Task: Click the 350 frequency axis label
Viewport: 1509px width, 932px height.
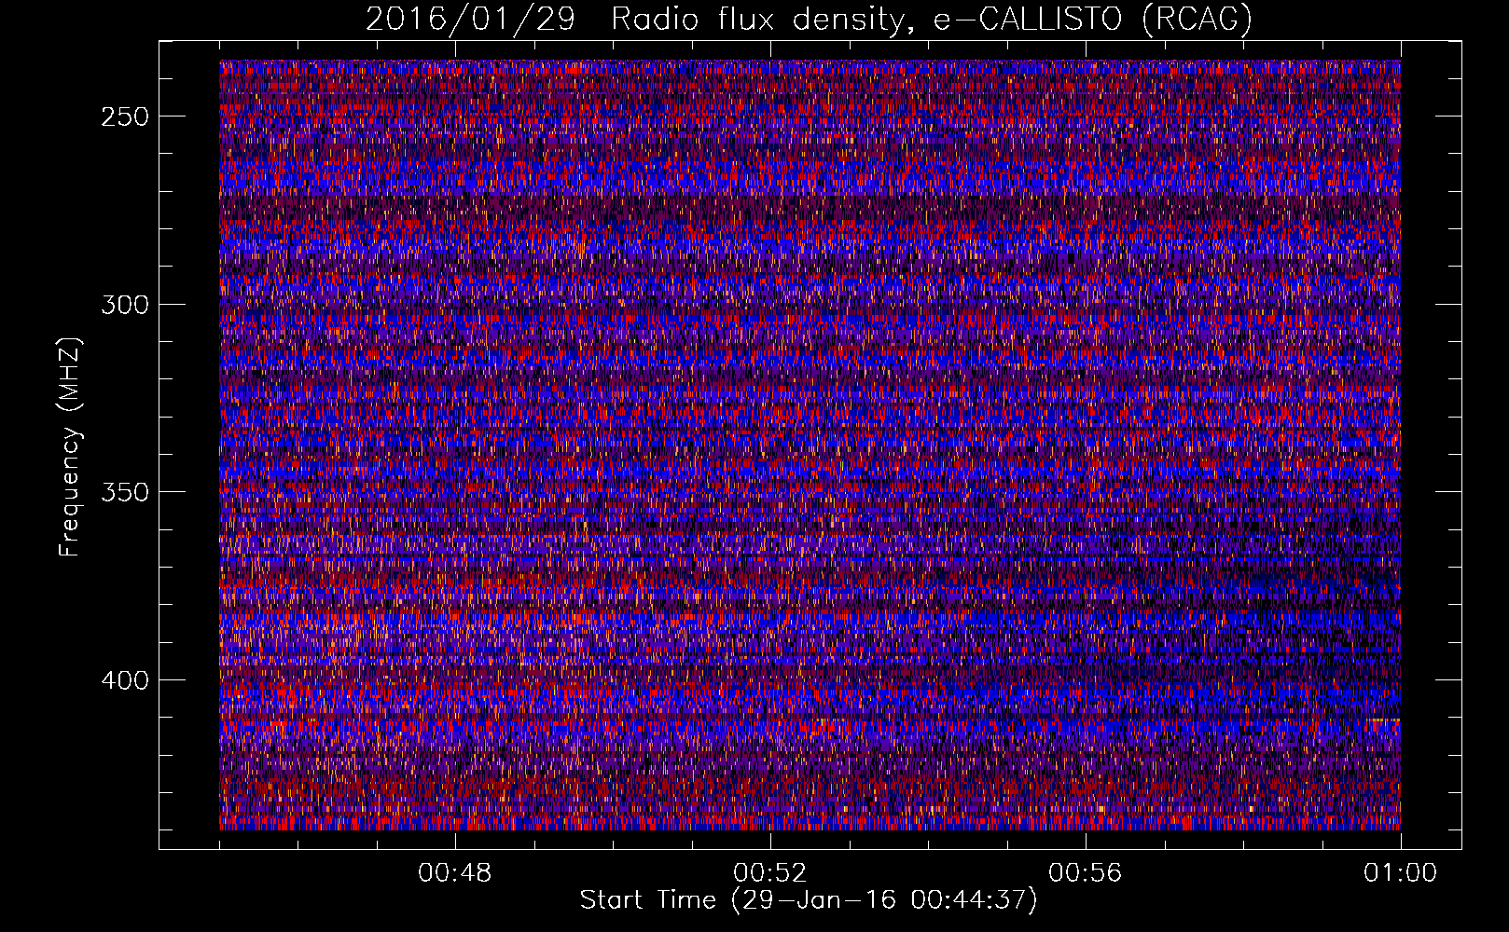Action: click(124, 492)
